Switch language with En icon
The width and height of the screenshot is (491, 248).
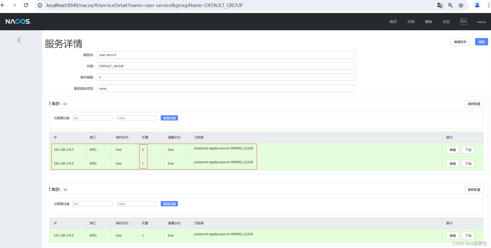[x=463, y=21]
